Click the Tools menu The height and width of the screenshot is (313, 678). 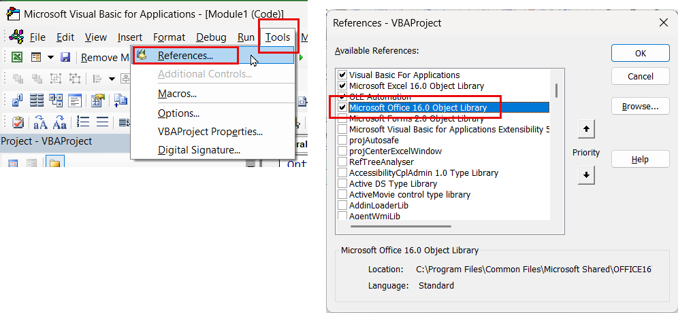click(278, 37)
